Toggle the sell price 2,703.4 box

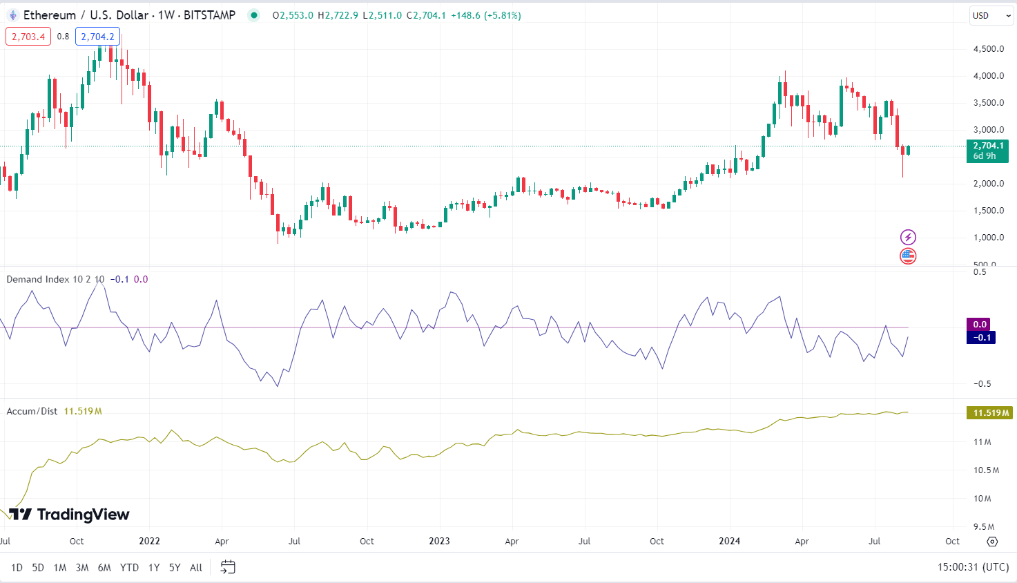click(28, 36)
